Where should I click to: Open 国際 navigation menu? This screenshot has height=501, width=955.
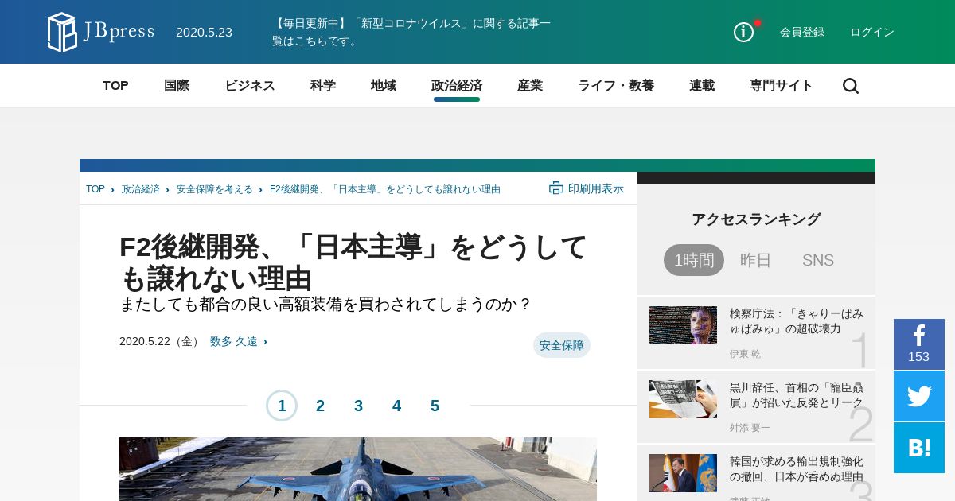pos(177,86)
